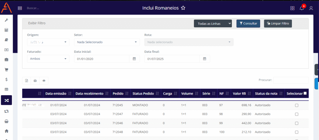Click the wrench icon in the sidebar

[x=6, y=20]
